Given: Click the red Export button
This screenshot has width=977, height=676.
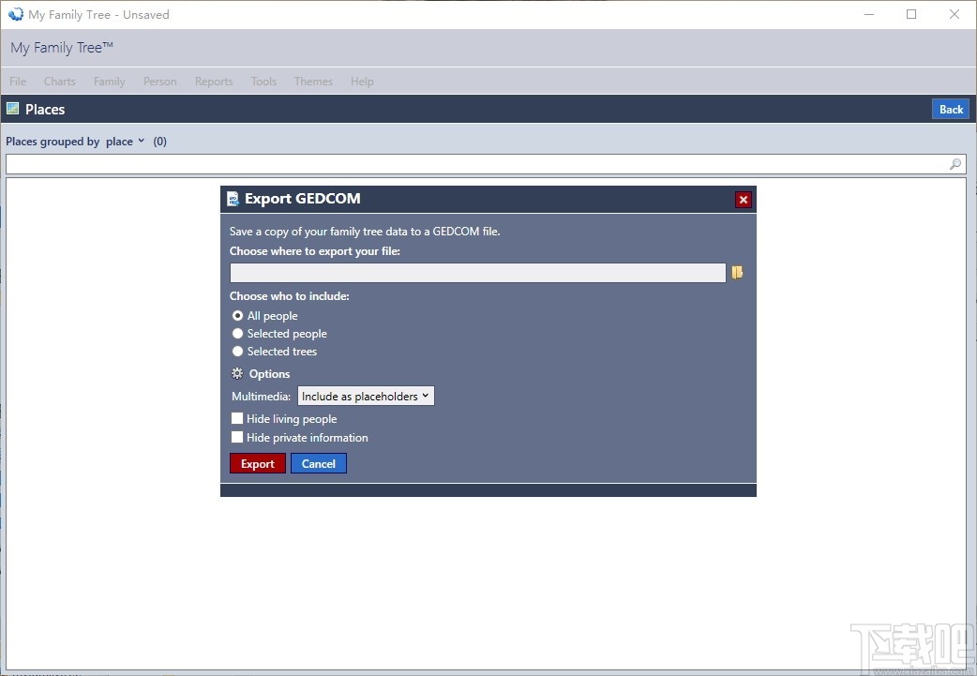Looking at the screenshot, I should (x=258, y=463).
